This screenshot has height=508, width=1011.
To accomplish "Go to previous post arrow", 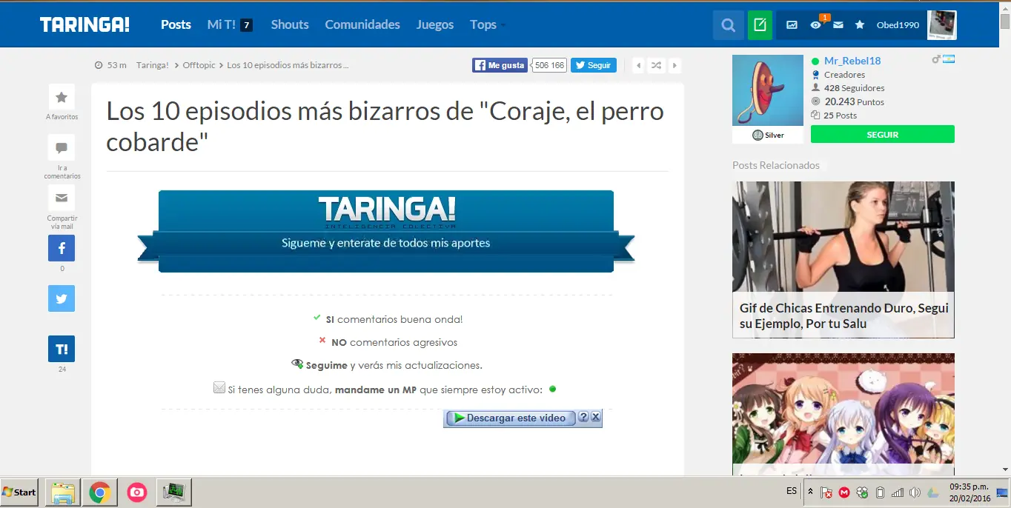I will (x=638, y=65).
